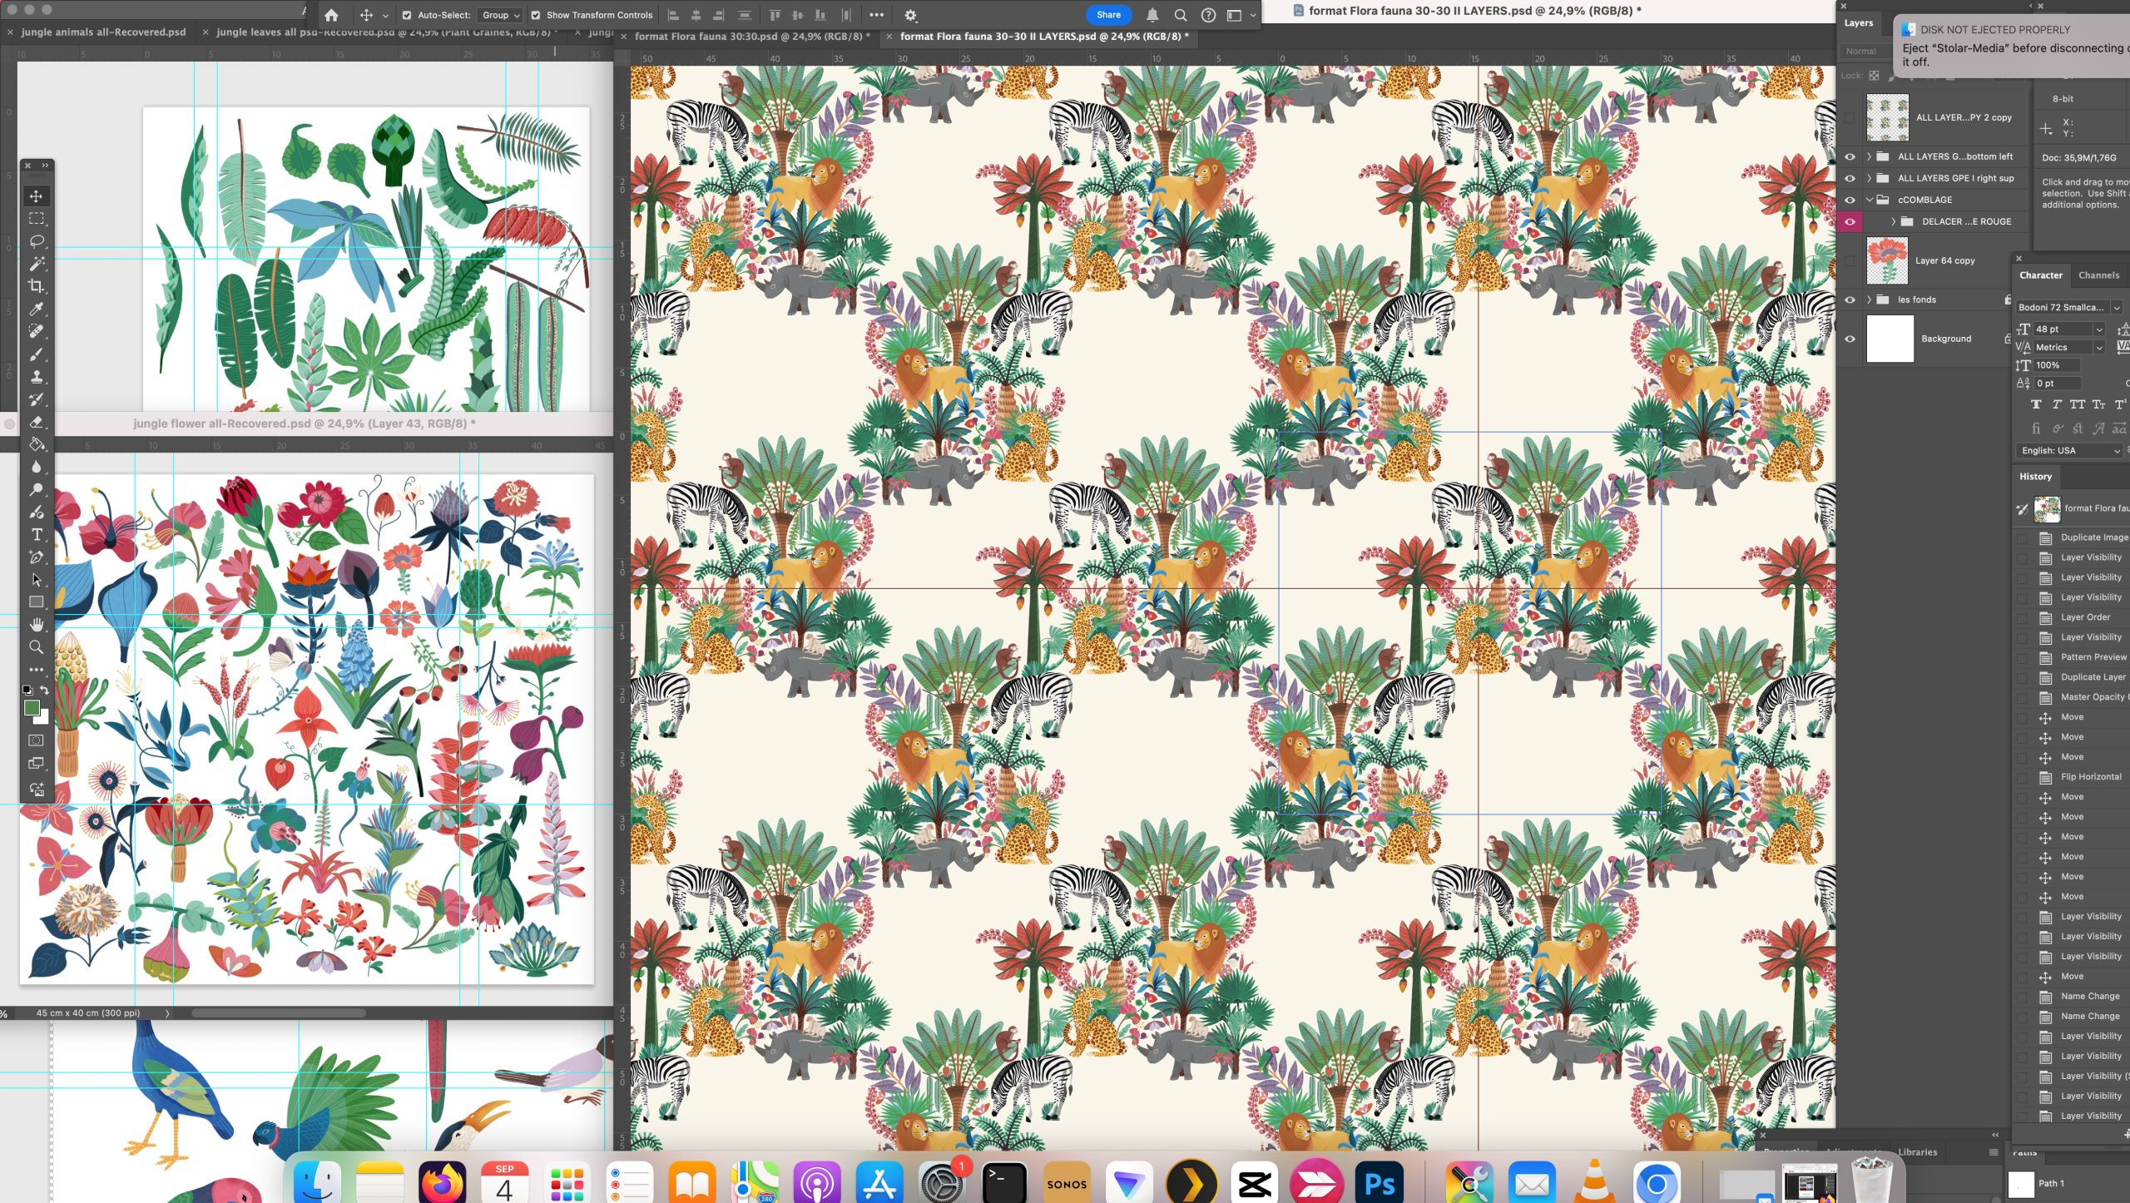Toggle Quick Mask mode icon
The height and width of the screenshot is (1203, 2130).
tap(36, 740)
